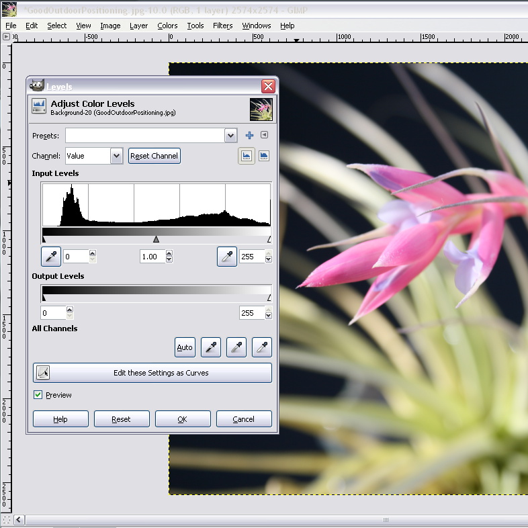This screenshot has height=528, width=528.
Task: Open the File menu
Action: [x=11, y=26]
